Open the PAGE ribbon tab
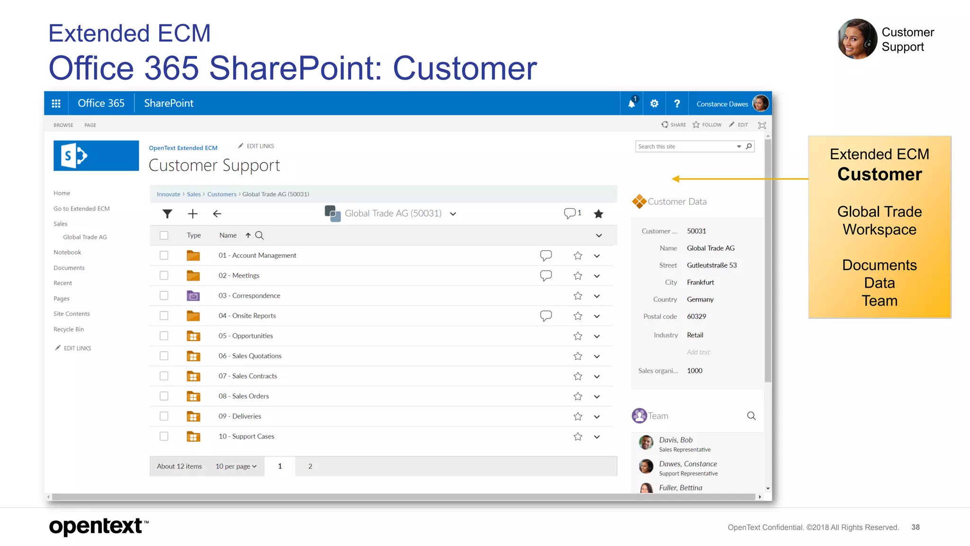The image size is (970, 546). click(90, 125)
